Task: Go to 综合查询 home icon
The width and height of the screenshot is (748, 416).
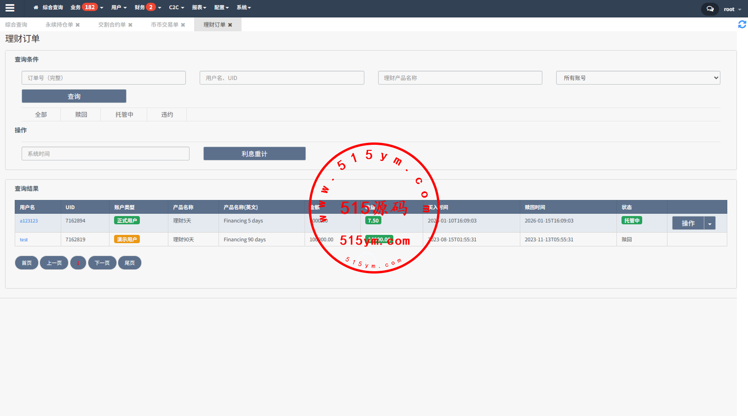Action: [36, 7]
